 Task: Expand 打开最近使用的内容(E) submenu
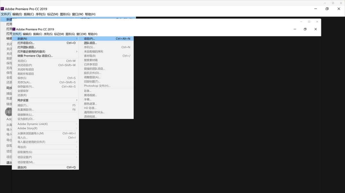pos(45,52)
